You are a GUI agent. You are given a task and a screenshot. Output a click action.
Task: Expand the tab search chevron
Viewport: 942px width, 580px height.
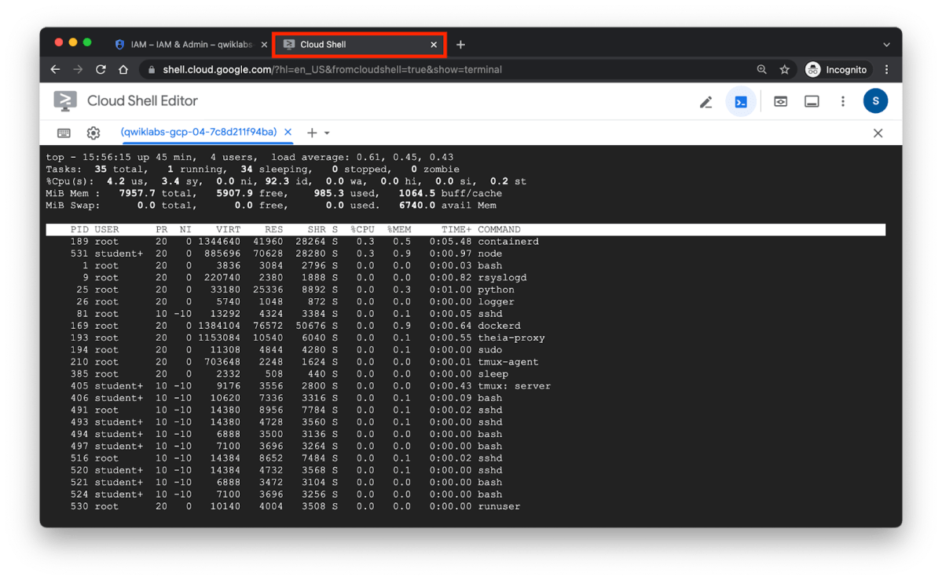pyautogui.click(x=886, y=45)
